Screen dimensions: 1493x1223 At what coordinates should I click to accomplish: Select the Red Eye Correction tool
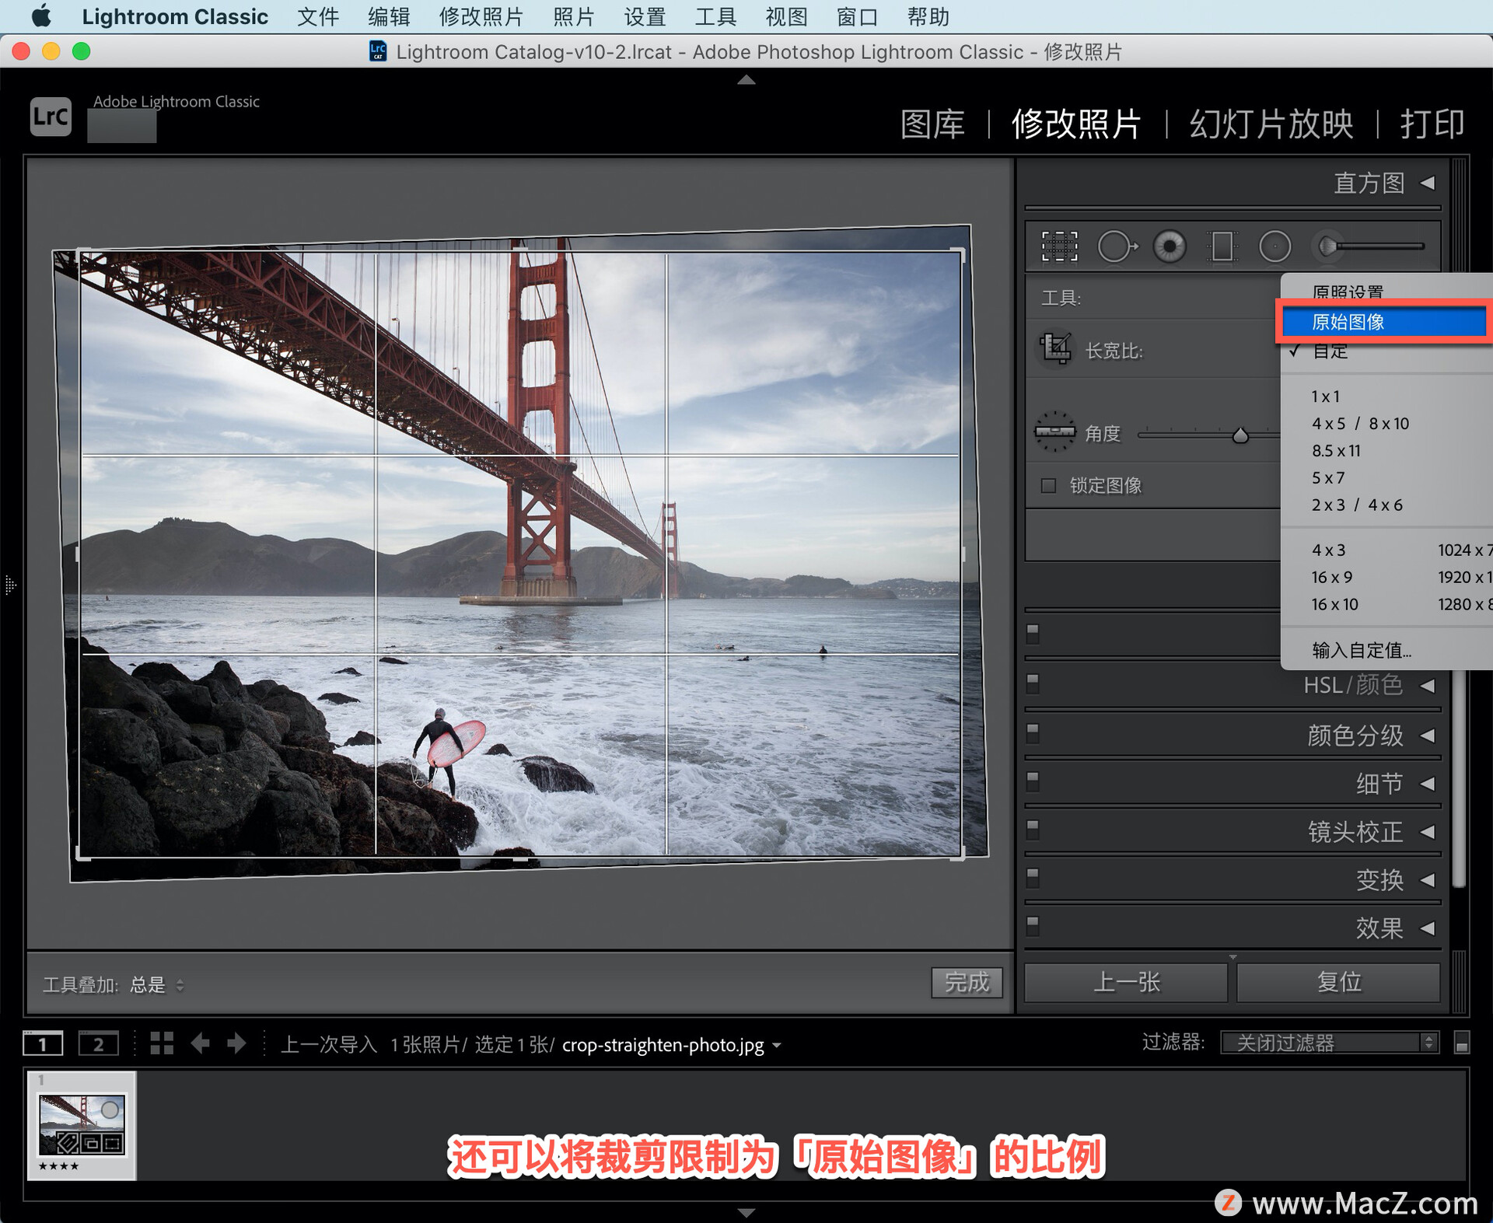1170,246
